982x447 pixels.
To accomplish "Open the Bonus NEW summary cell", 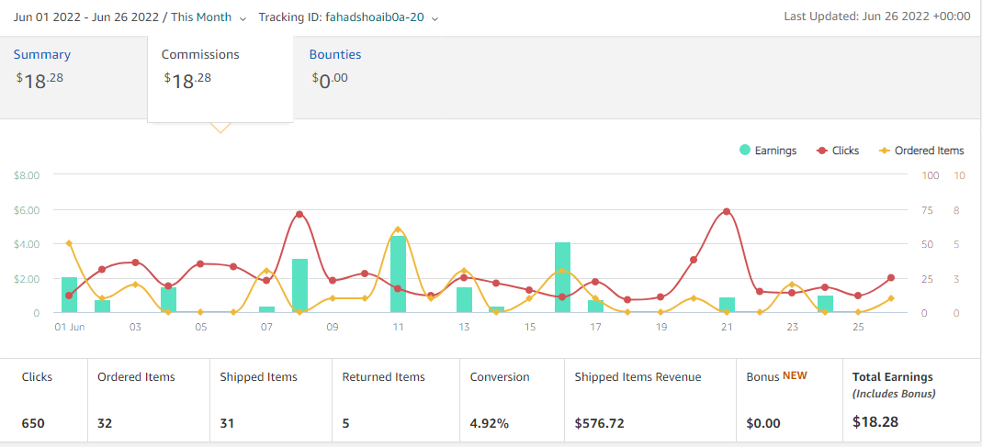I will tap(790, 399).
